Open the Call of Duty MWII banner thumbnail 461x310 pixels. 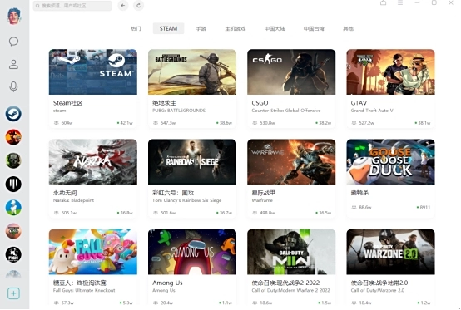pyautogui.click(x=291, y=252)
